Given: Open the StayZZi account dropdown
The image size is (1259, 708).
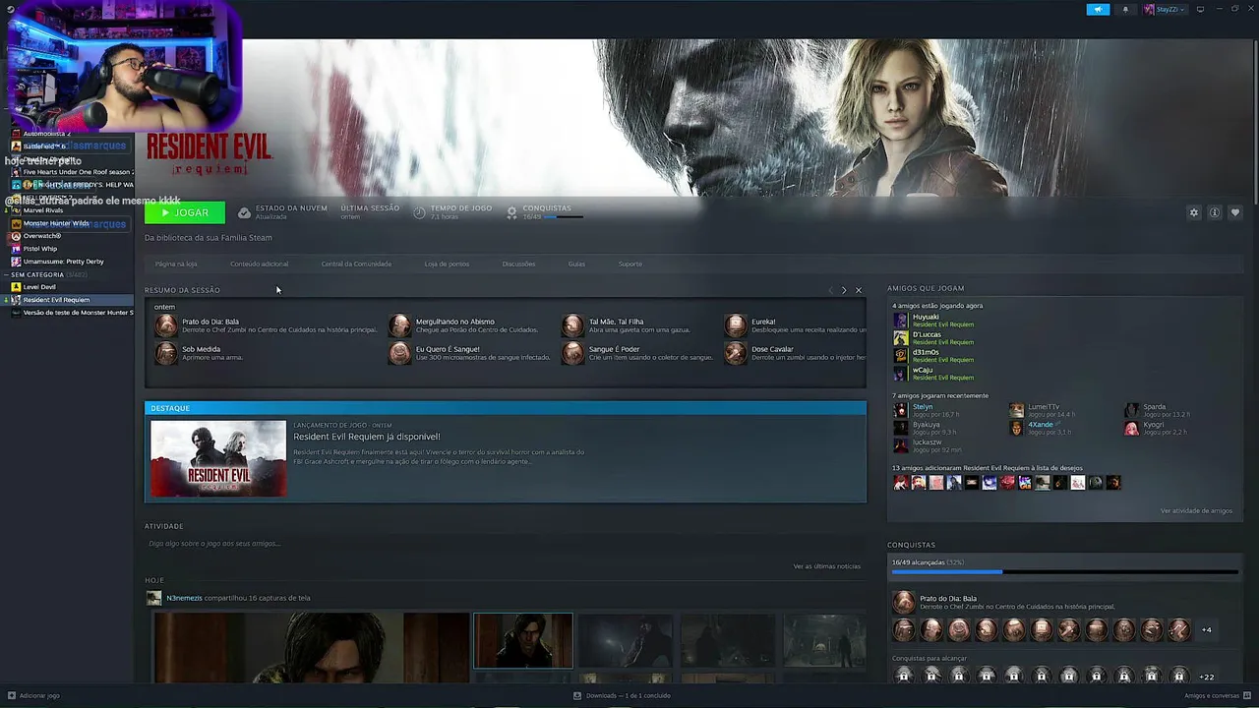Looking at the screenshot, I should (1165, 9).
